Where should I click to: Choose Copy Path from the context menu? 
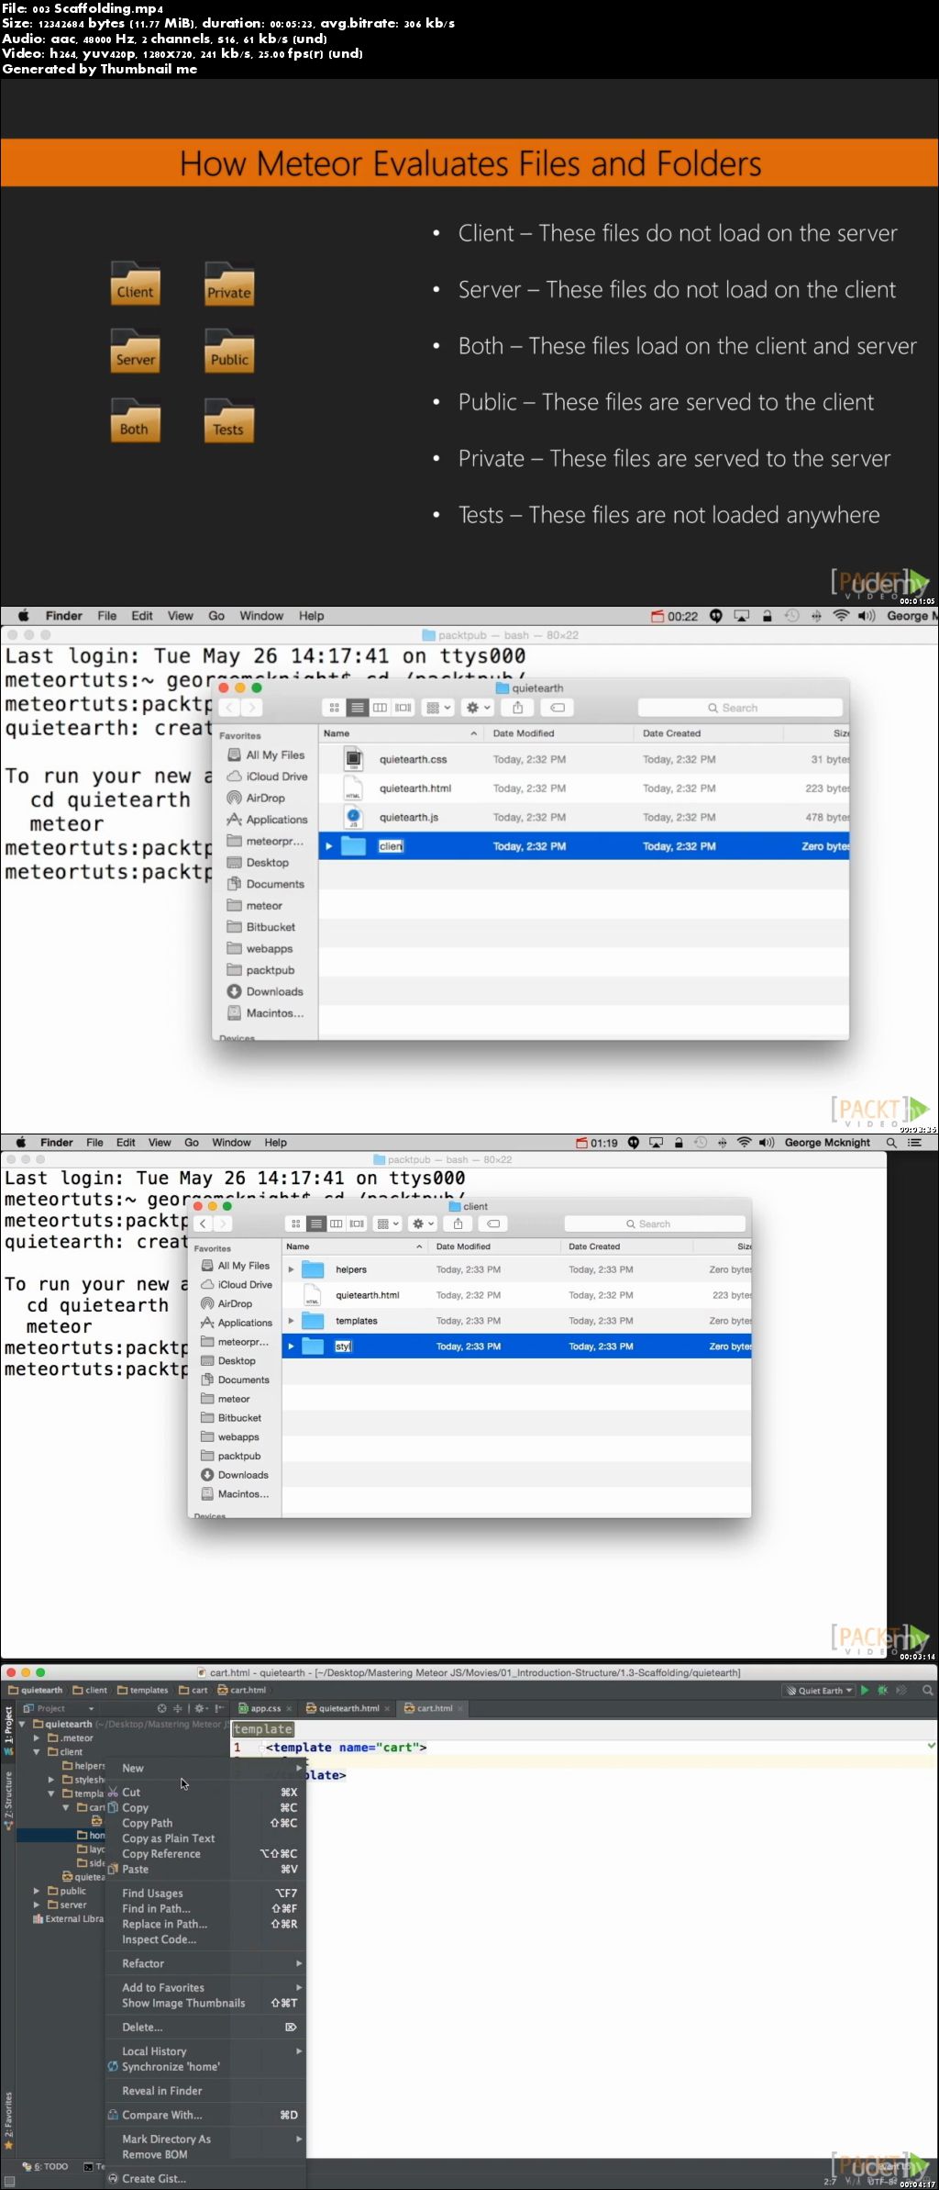pyautogui.click(x=205, y=1823)
